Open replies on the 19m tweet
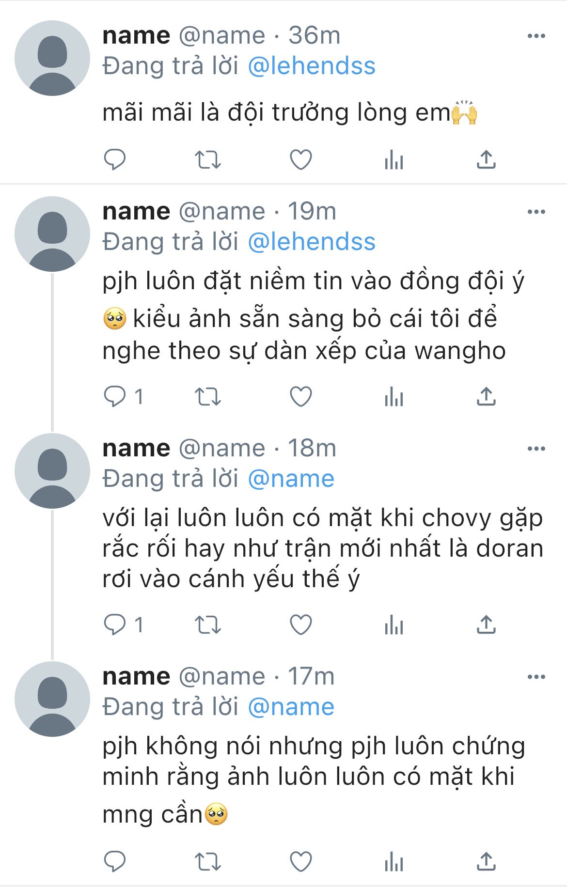567x888 pixels. click(124, 397)
